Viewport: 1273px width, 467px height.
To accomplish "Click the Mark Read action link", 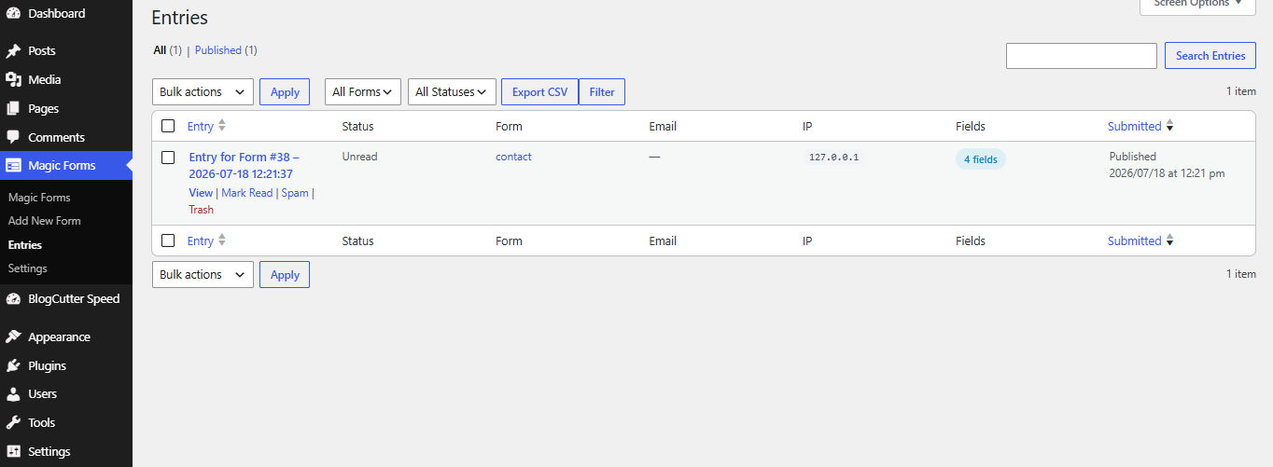I will click(x=247, y=193).
